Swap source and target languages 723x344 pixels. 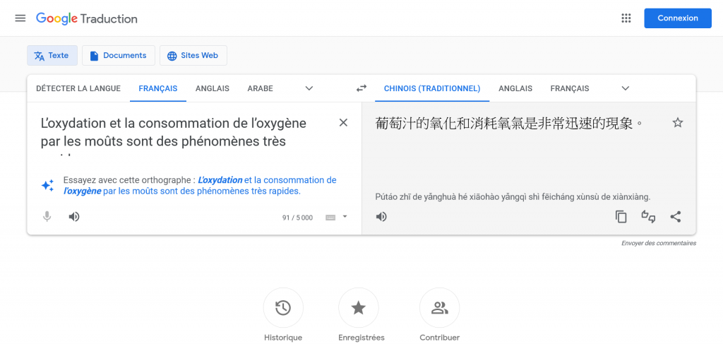click(361, 88)
